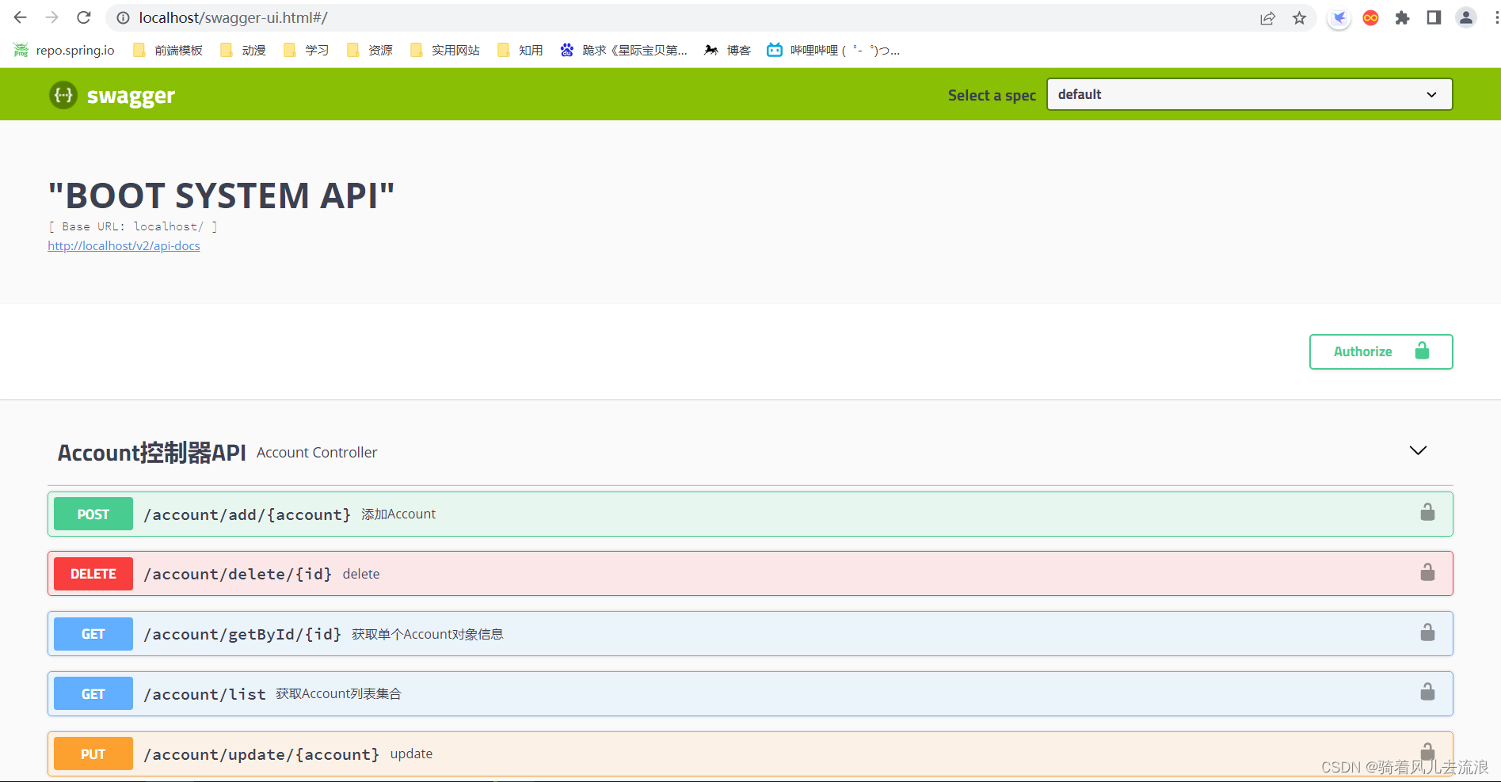Open the Select a spec dropdown

1248,94
